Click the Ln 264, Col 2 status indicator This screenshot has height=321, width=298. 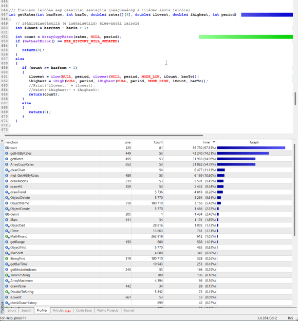click(268, 318)
